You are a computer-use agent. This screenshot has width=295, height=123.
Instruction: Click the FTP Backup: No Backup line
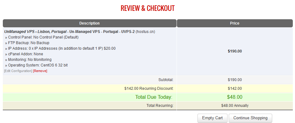click(x=27, y=43)
